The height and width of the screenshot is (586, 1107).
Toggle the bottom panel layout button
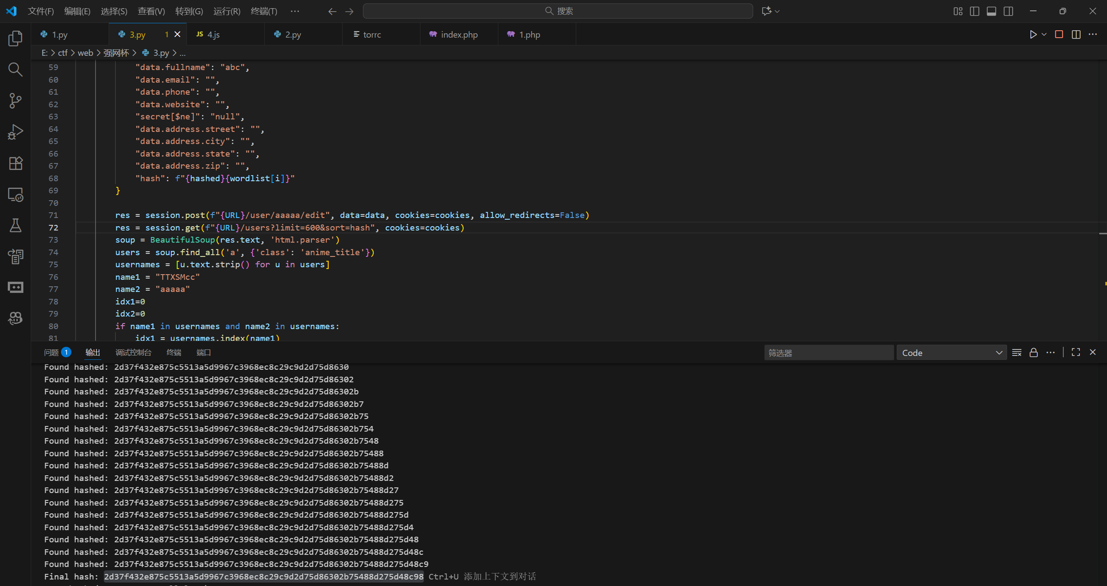pyautogui.click(x=991, y=11)
